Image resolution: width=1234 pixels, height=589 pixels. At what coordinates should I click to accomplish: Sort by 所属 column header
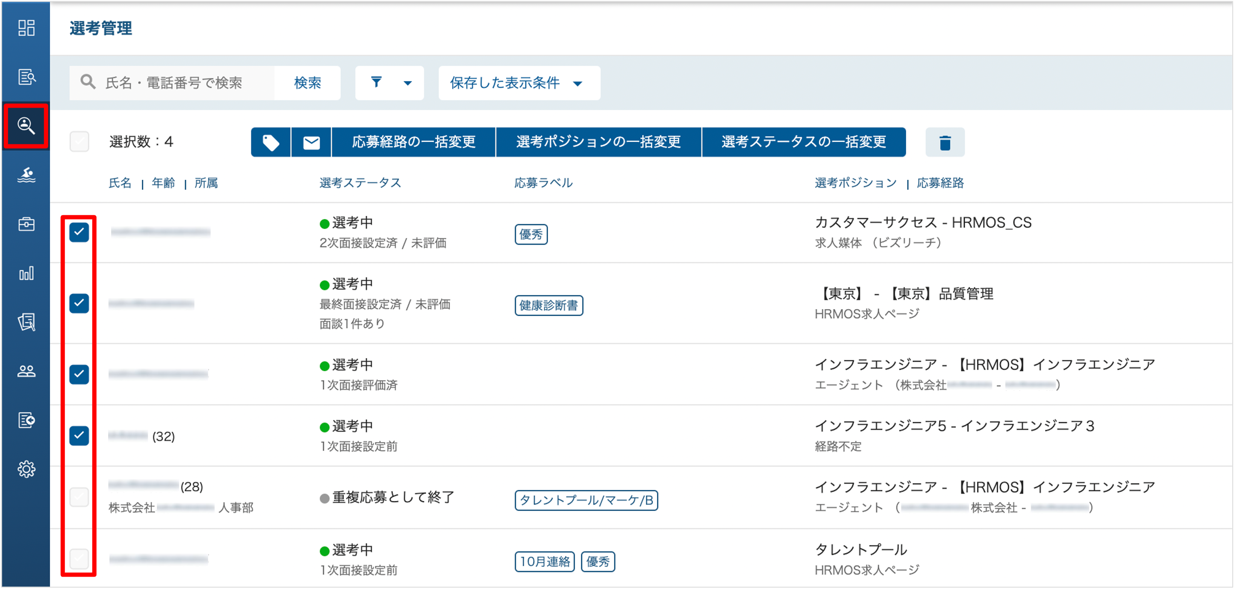[x=206, y=183]
